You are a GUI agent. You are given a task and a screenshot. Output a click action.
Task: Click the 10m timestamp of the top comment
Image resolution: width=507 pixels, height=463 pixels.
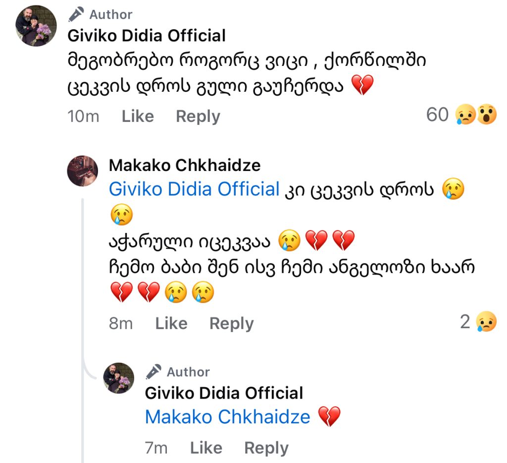click(x=83, y=116)
